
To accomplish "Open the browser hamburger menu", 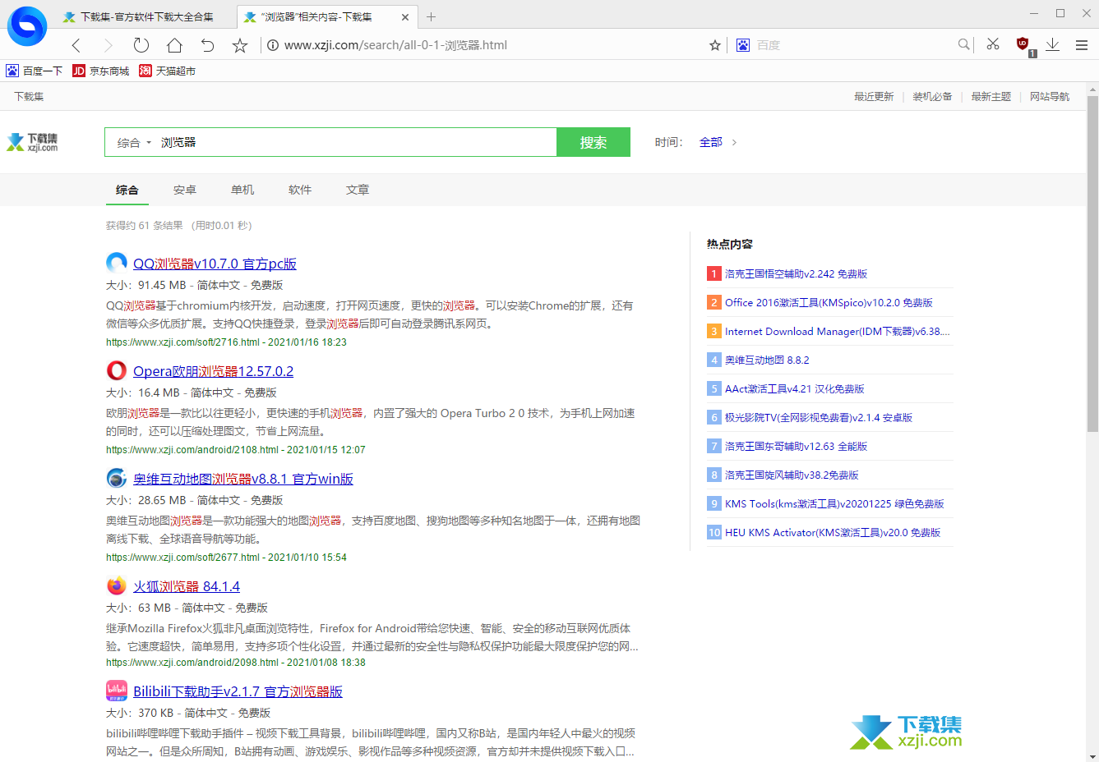I will [1082, 45].
